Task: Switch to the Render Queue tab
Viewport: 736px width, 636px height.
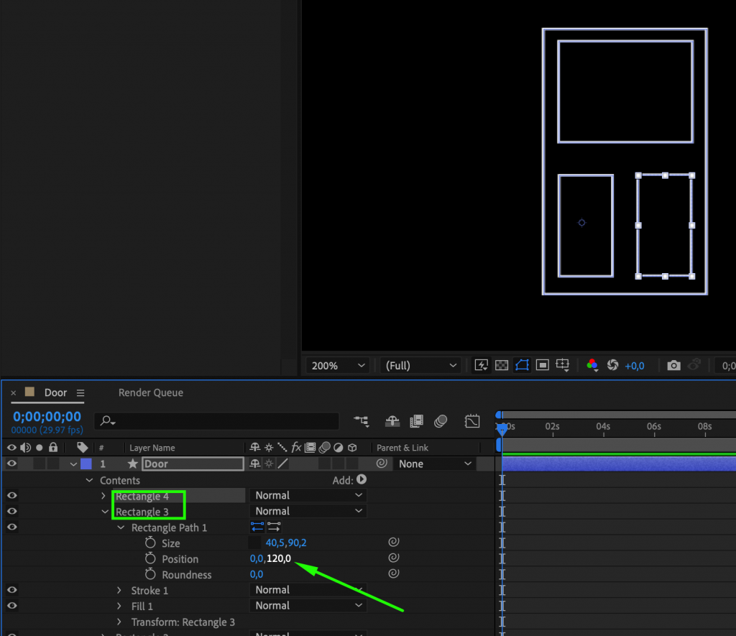Action: click(x=150, y=392)
